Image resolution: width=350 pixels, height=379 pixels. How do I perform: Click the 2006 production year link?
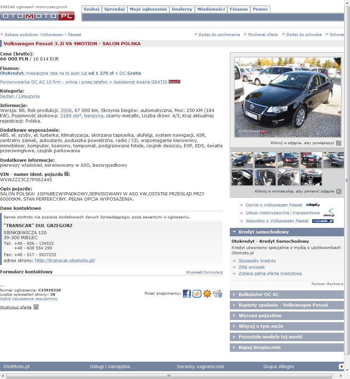coord(66,111)
